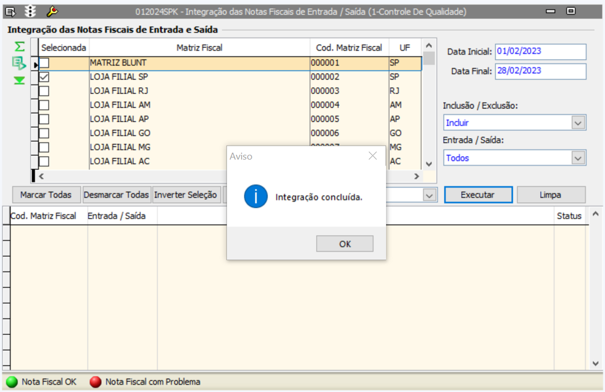The width and height of the screenshot is (605, 392).
Task: Expand the dropdown left of Executar button
Action: click(x=429, y=195)
